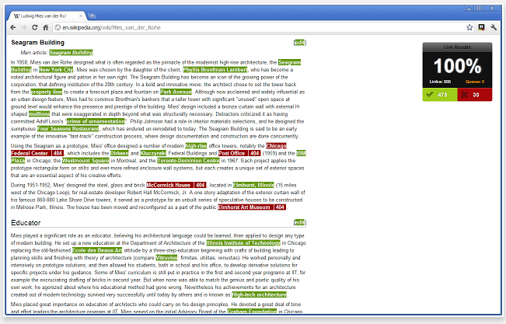Image resolution: width=506 pixels, height=324 pixels.
Task: Click the green valid links count 475
Action: (x=440, y=95)
